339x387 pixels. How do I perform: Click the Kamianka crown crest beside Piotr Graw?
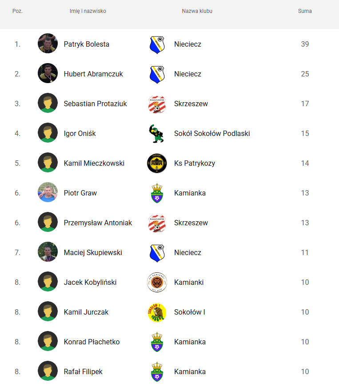(157, 193)
